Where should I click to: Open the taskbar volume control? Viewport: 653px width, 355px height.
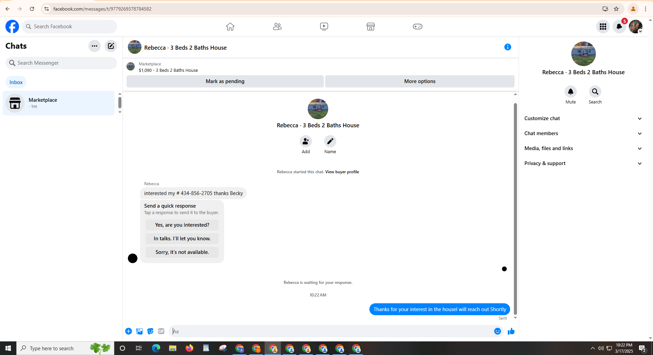click(601, 348)
